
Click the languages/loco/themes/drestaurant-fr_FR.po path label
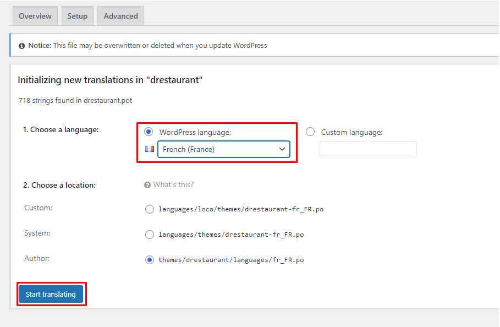coord(241,209)
